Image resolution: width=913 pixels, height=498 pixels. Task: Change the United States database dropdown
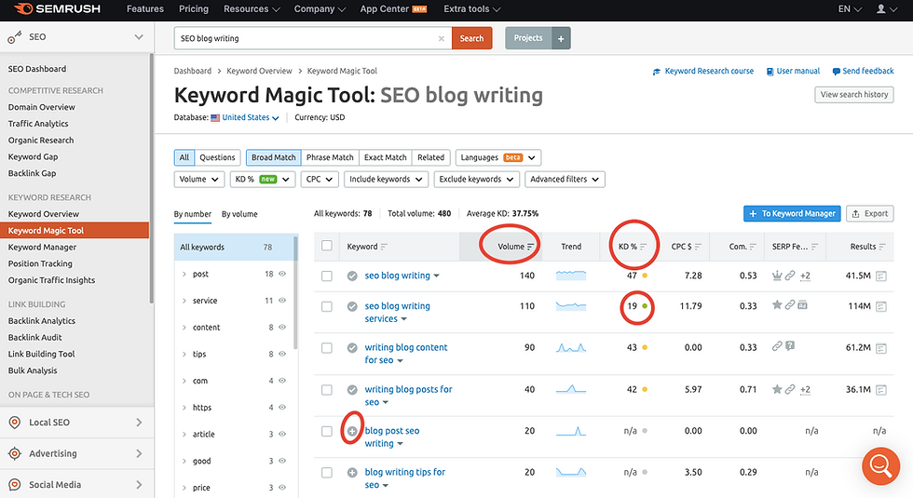pos(245,117)
